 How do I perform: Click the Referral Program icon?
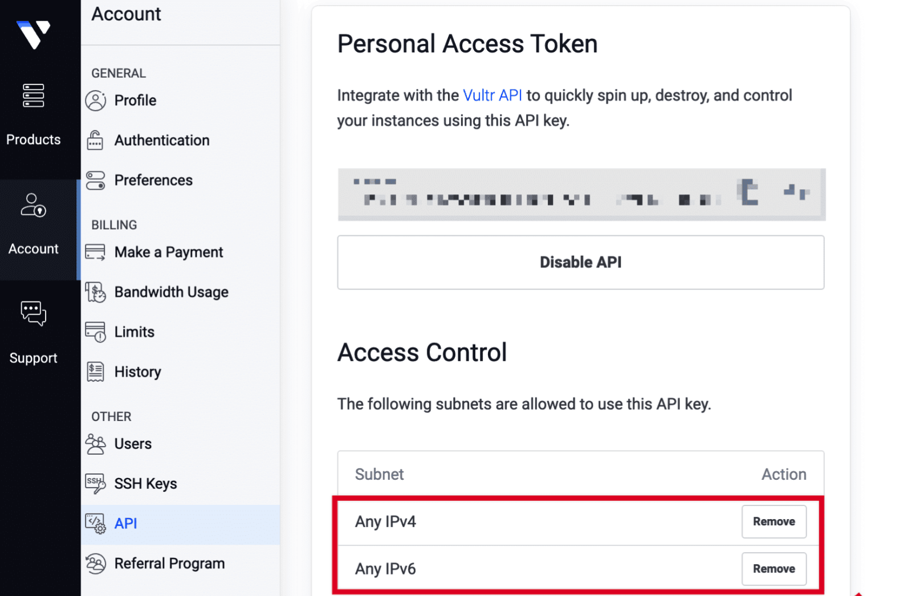(96, 563)
